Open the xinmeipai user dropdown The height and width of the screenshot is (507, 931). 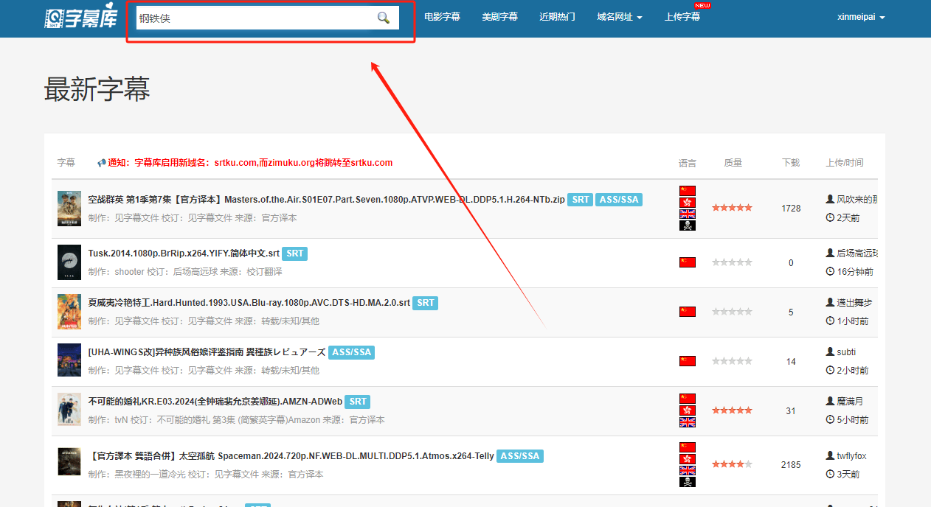pos(861,17)
